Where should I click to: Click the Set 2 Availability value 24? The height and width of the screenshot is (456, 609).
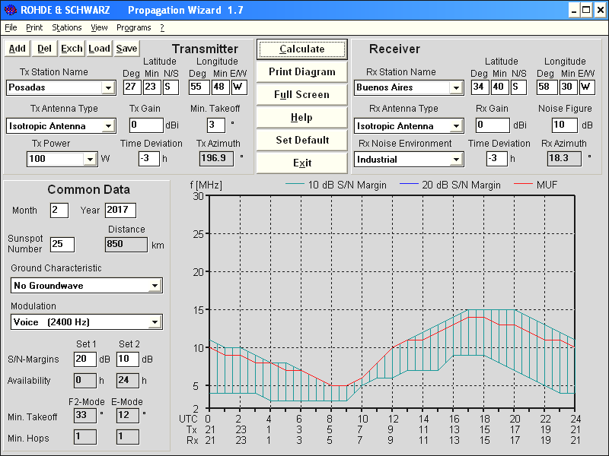pos(128,381)
